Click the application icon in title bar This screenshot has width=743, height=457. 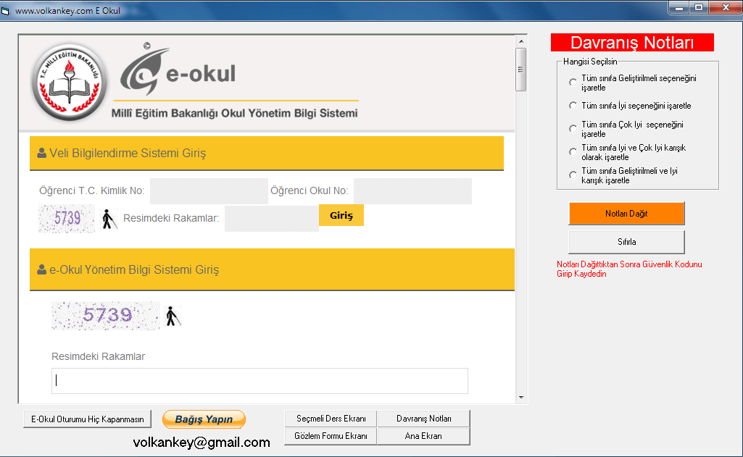click(x=7, y=12)
